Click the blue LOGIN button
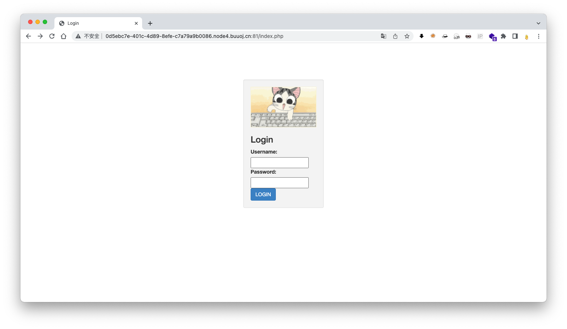Image resolution: width=567 pixels, height=329 pixels. point(263,194)
